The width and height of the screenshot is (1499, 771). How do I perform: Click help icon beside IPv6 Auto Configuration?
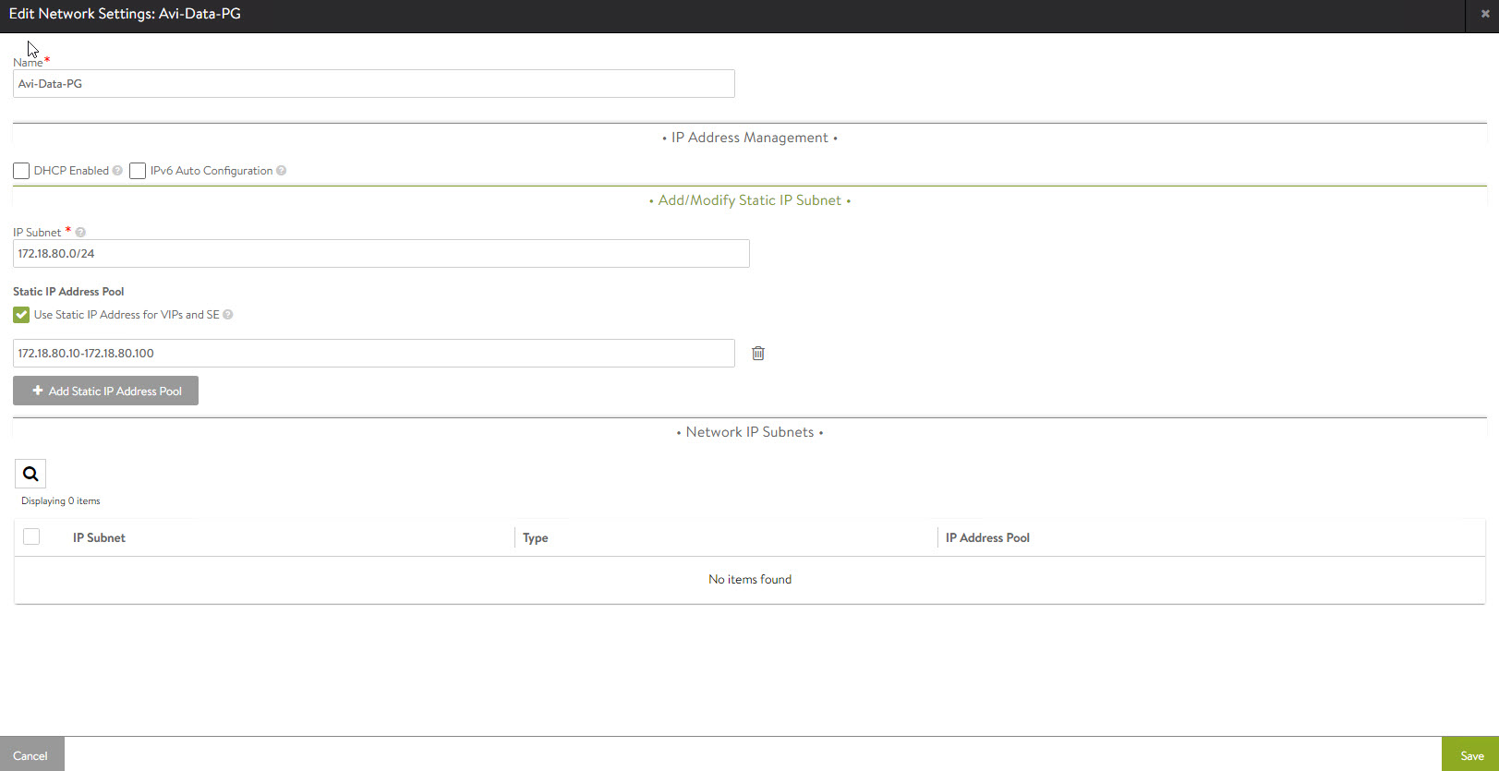point(282,171)
